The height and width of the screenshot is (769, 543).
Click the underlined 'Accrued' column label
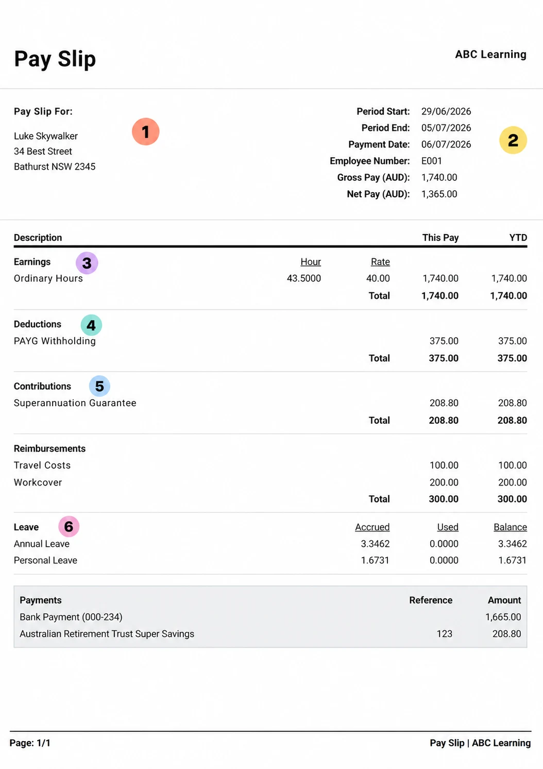tap(372, 527)
